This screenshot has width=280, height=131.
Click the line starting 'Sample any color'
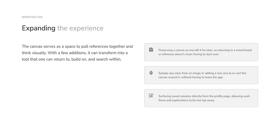click(x=202, y=73)
